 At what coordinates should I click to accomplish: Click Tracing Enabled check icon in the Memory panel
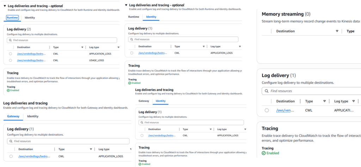(264, 153)
